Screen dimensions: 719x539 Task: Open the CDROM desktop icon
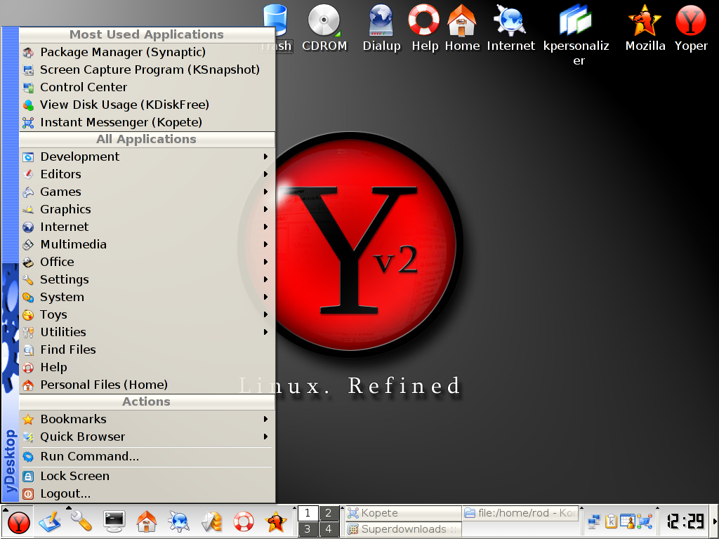tap(324, 27)
